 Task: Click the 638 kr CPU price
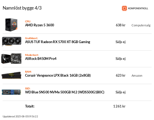(x=121, y=25)
